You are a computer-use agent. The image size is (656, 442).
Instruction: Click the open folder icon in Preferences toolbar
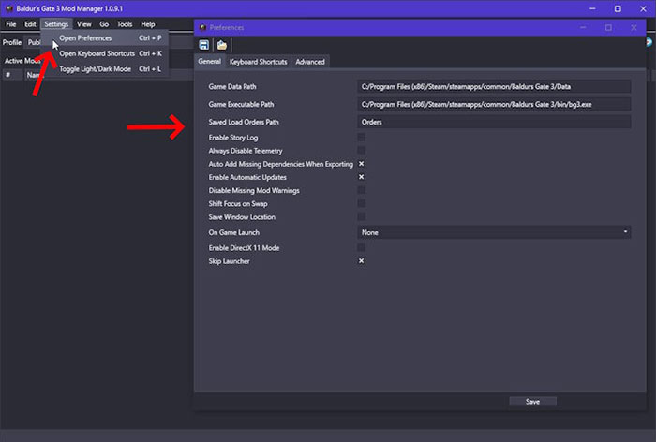tap(222, 44)
